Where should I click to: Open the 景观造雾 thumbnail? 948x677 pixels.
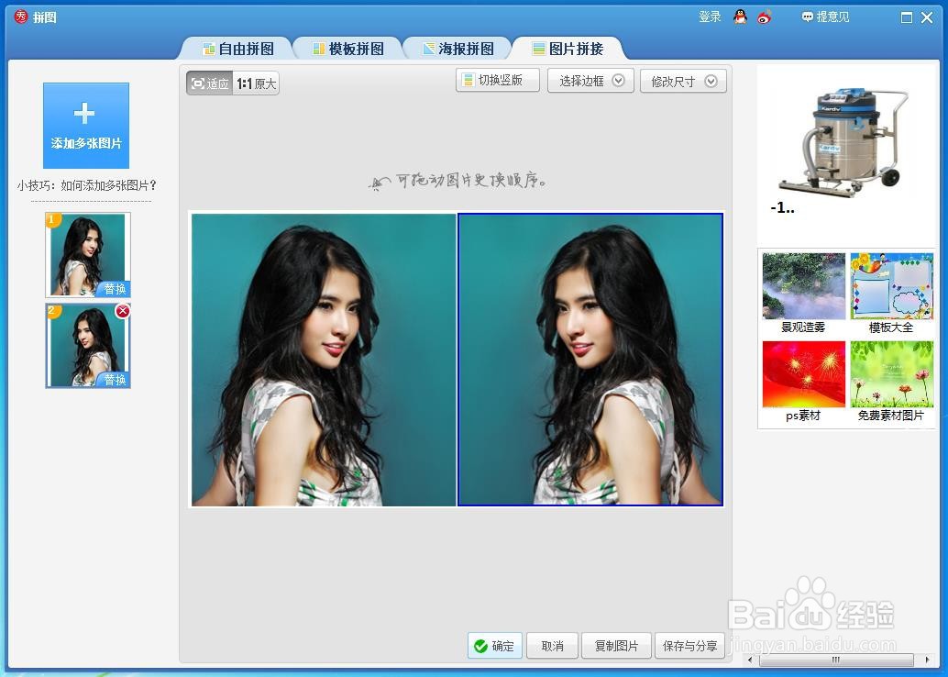[803, 286]
